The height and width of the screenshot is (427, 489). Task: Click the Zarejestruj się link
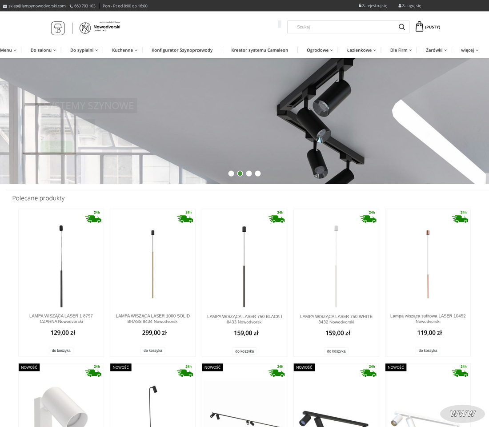tap(375, 6)
